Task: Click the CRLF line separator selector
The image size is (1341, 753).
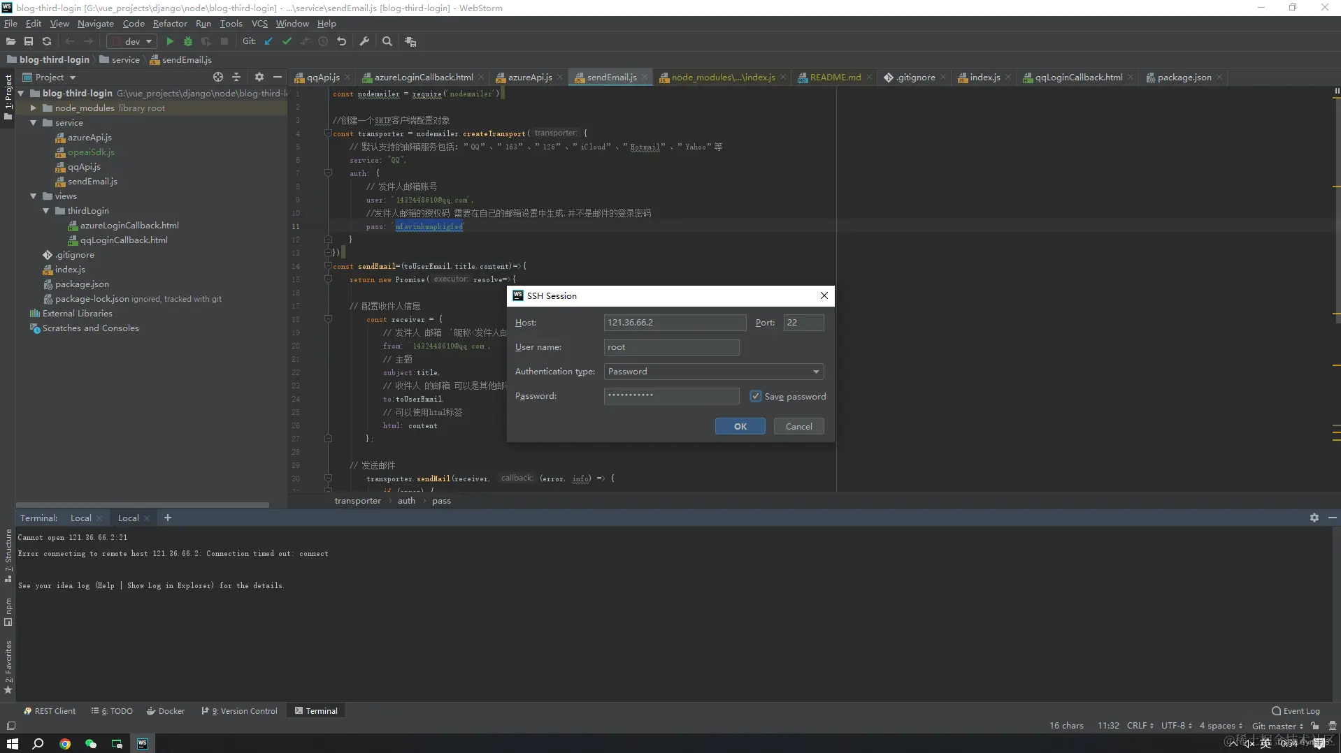Action: click(1140, 726)
